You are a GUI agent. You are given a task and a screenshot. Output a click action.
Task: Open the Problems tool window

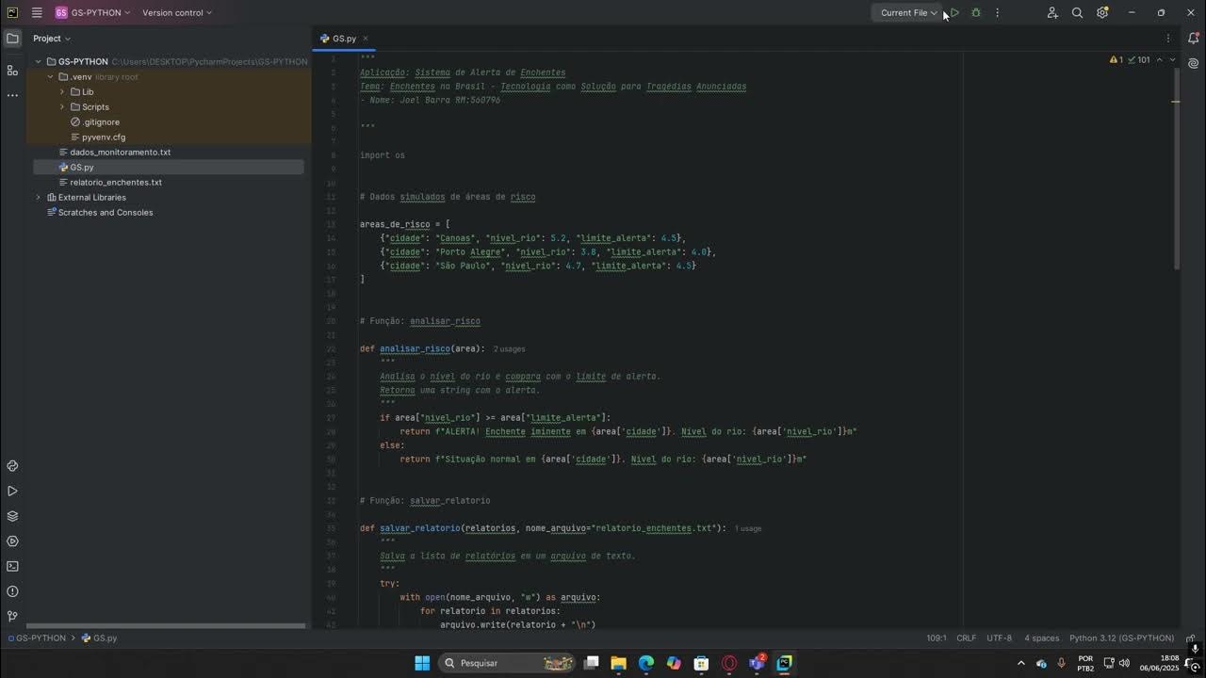click(12, 591)
